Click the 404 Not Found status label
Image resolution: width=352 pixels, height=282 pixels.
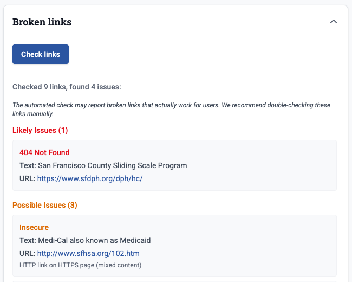(x=44, y=152)
